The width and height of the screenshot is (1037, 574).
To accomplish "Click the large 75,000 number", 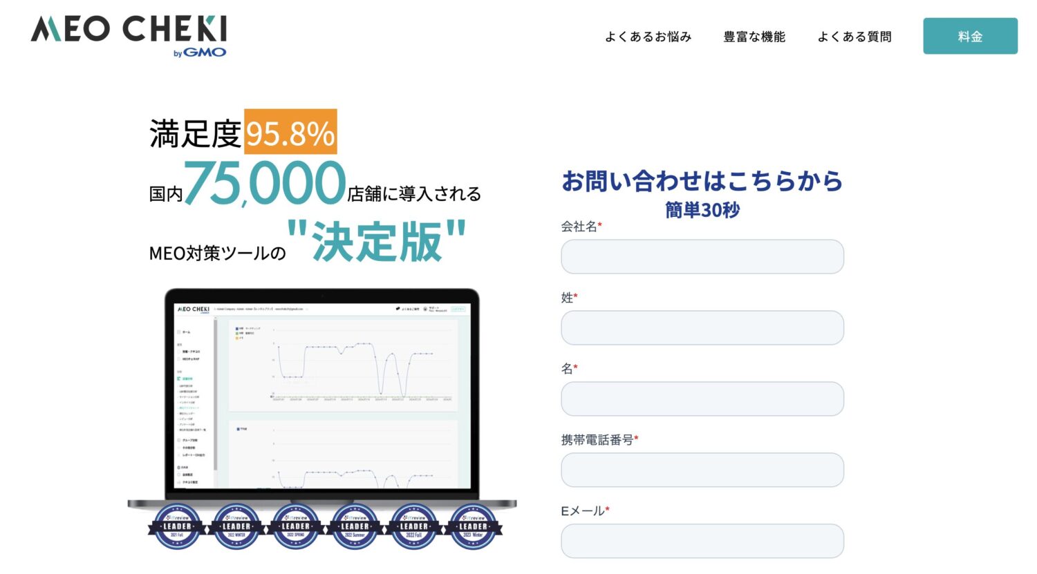I will (x=265, y=184).
